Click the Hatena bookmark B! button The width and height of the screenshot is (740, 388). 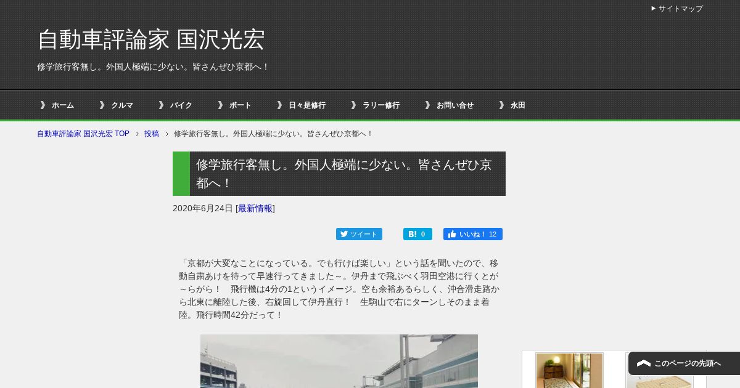417,234
